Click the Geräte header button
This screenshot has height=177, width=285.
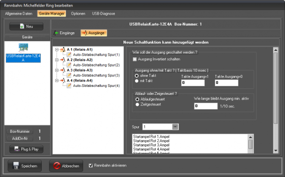(27, 37)
